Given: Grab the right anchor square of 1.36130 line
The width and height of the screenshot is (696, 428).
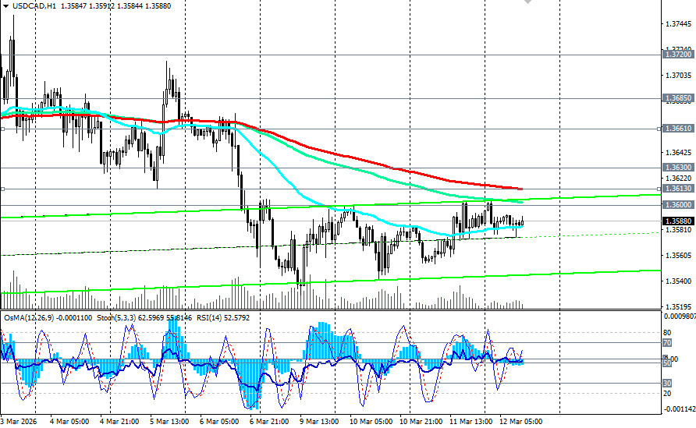Looking at the screenshot, I should click(659, 189).
